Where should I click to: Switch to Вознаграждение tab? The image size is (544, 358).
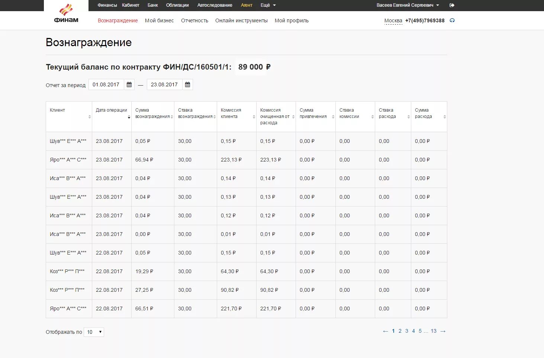pyautogui.click(x=118, y=20)
